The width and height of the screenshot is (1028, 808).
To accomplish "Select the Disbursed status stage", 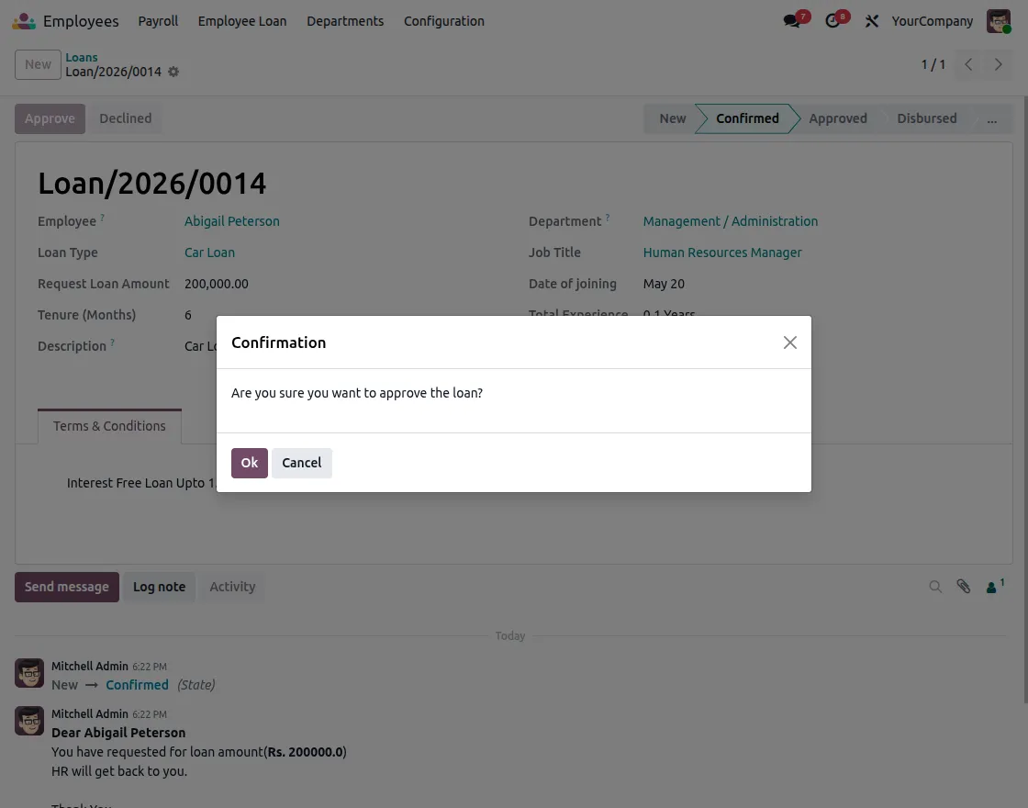I will pos(926,118).
